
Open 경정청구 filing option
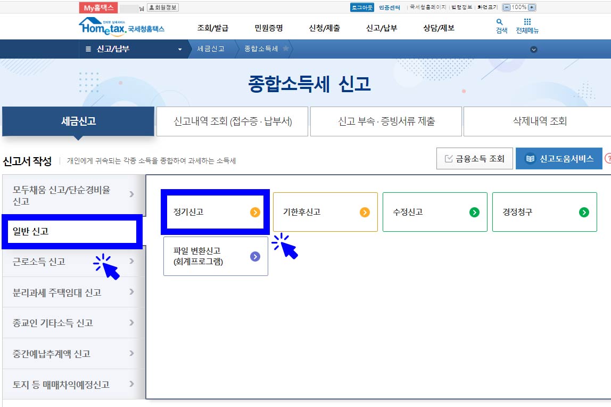(x=544, y=212)
